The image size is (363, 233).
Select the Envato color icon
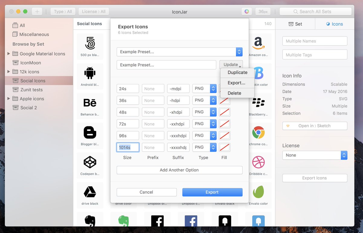click(x=258, y=192)
